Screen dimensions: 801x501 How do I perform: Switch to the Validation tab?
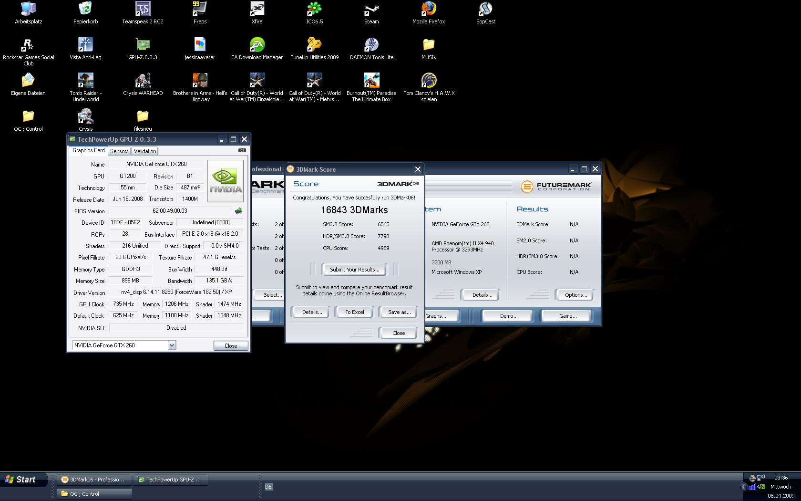[145, 151]
